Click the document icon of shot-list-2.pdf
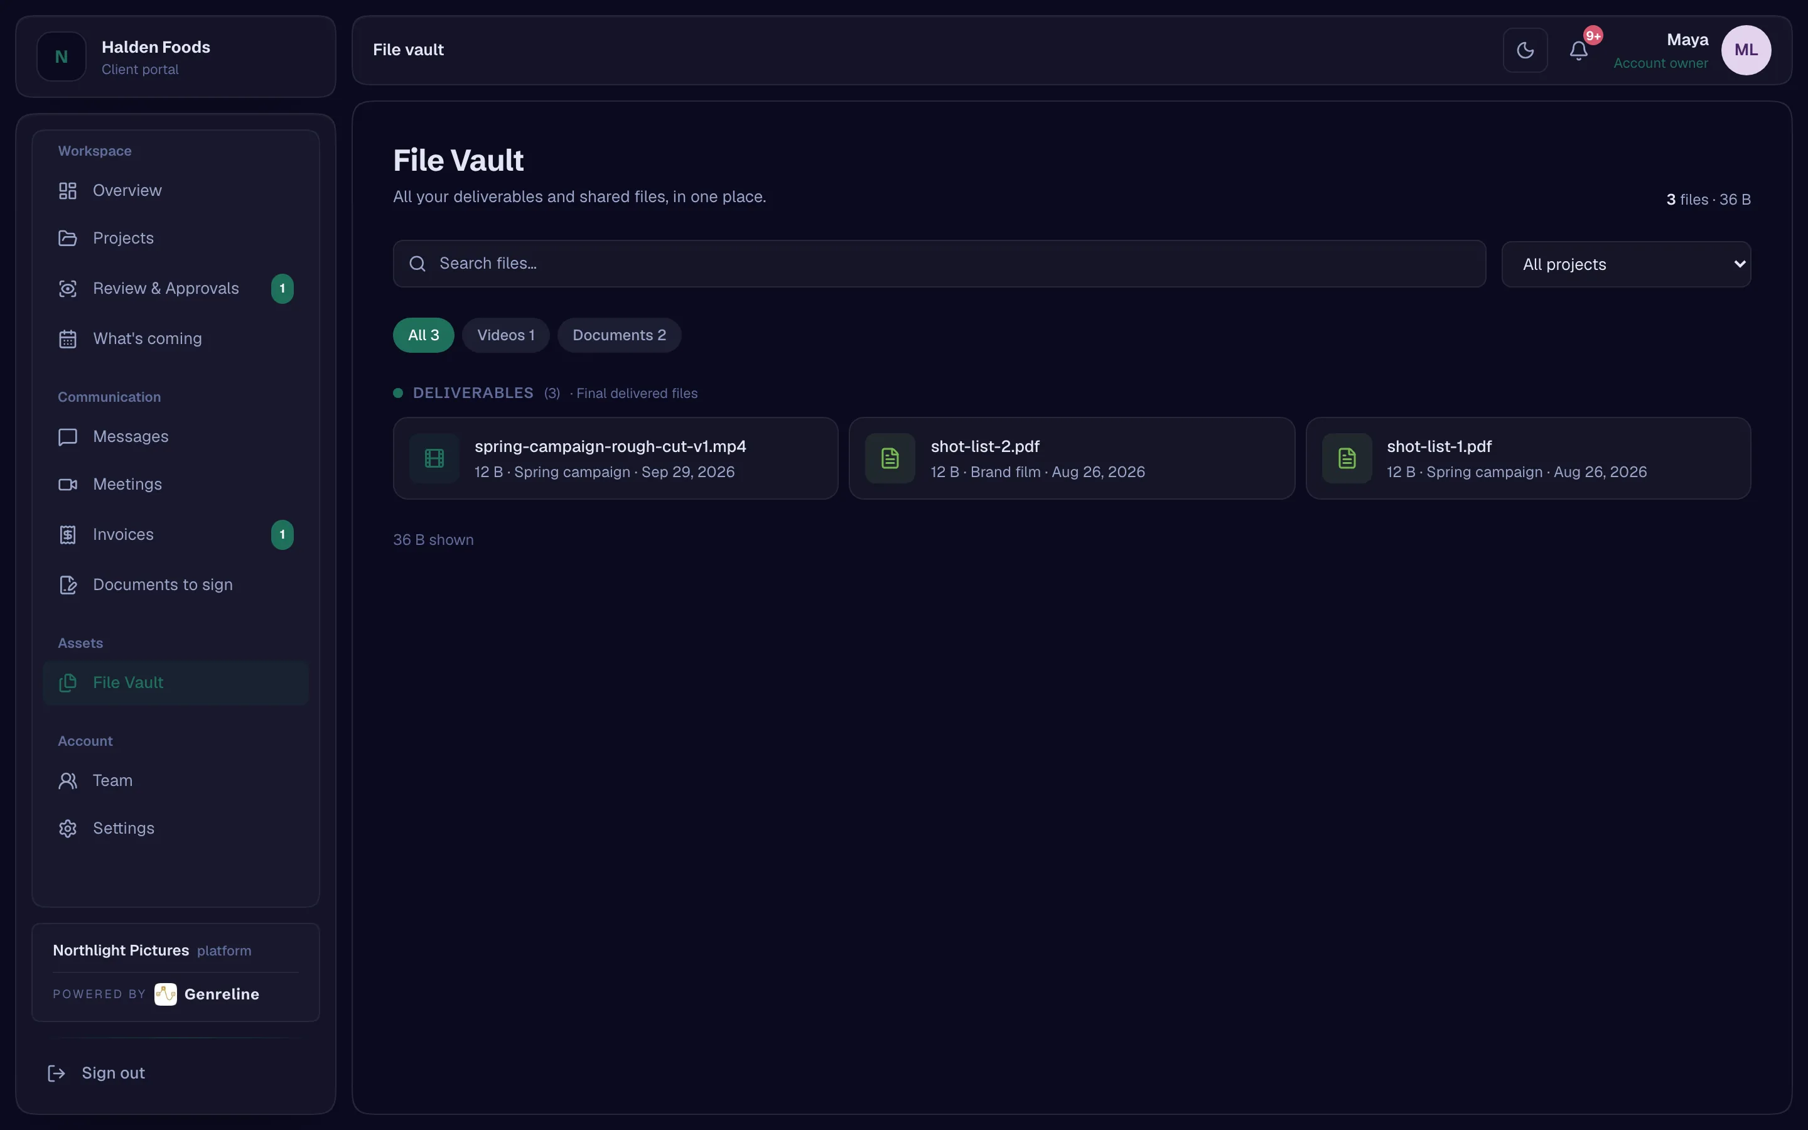Viewport: 1808px width, 1130px height. [890, 458]
